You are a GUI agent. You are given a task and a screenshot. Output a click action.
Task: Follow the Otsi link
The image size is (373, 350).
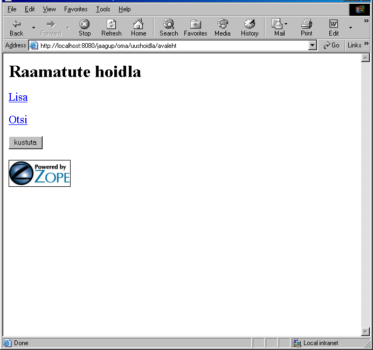[18, 120]
